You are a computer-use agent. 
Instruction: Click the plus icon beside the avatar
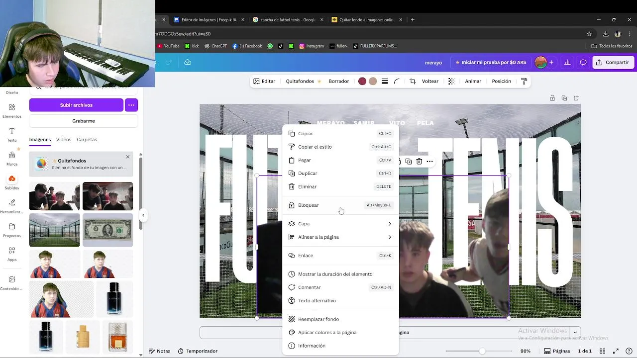[x=551, y=62]
